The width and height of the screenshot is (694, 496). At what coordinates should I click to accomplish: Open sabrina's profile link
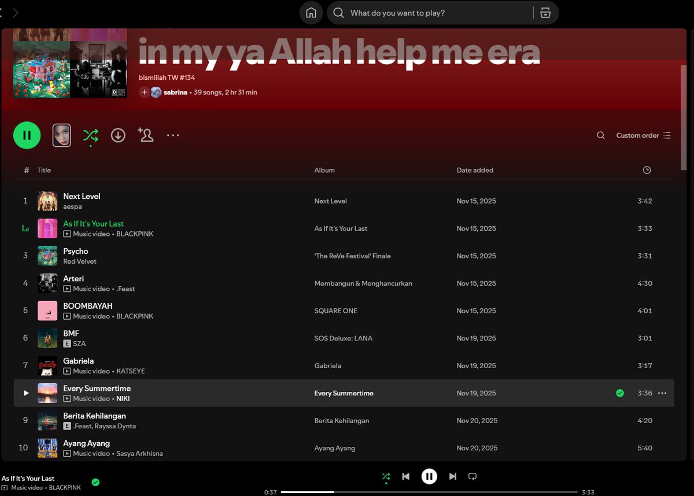click(175, 92)
